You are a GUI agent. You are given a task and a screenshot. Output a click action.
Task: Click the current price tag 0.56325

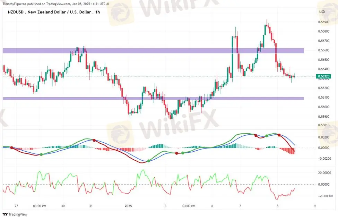coord(323,76)
